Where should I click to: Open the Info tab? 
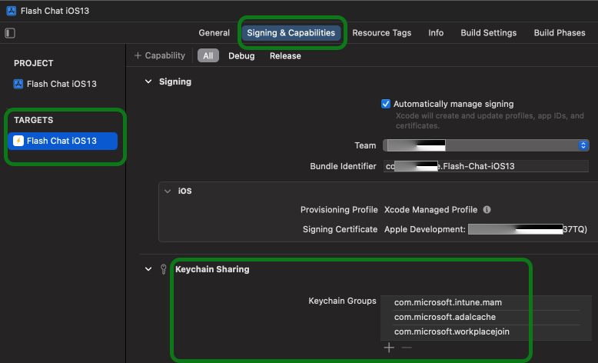coord(436,33)
